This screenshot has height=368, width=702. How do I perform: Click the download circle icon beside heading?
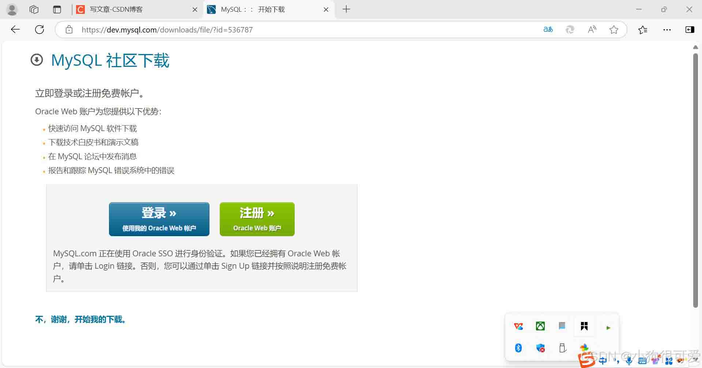[37, 60]
